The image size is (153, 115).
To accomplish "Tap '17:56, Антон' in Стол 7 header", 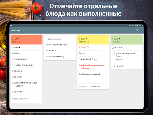I will pyautogui.click(x=16, y=42).
